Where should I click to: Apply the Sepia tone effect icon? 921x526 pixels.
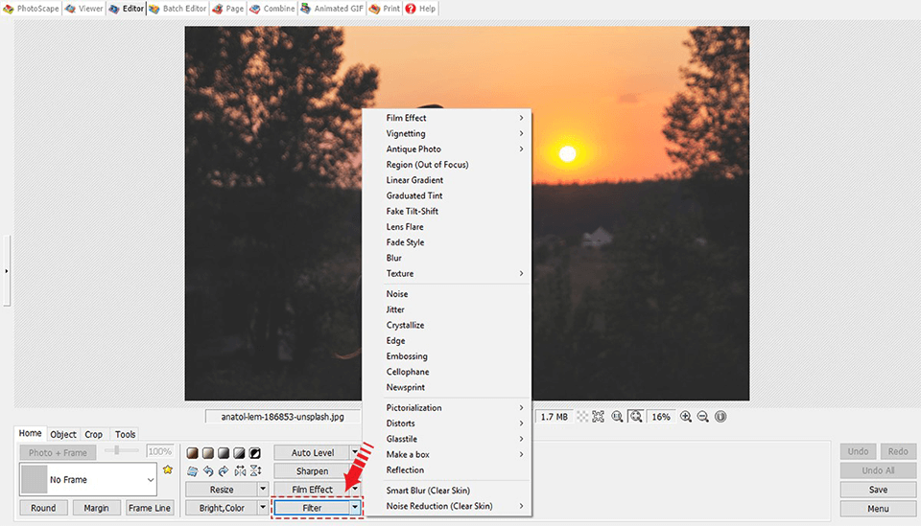(x=192, y=453)
